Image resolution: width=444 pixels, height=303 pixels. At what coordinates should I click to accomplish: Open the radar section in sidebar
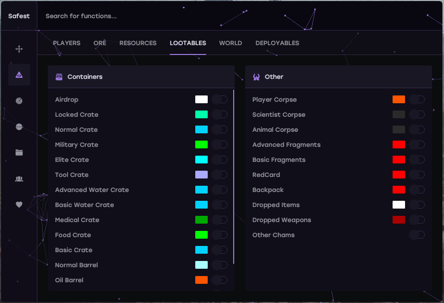[19, 101]
